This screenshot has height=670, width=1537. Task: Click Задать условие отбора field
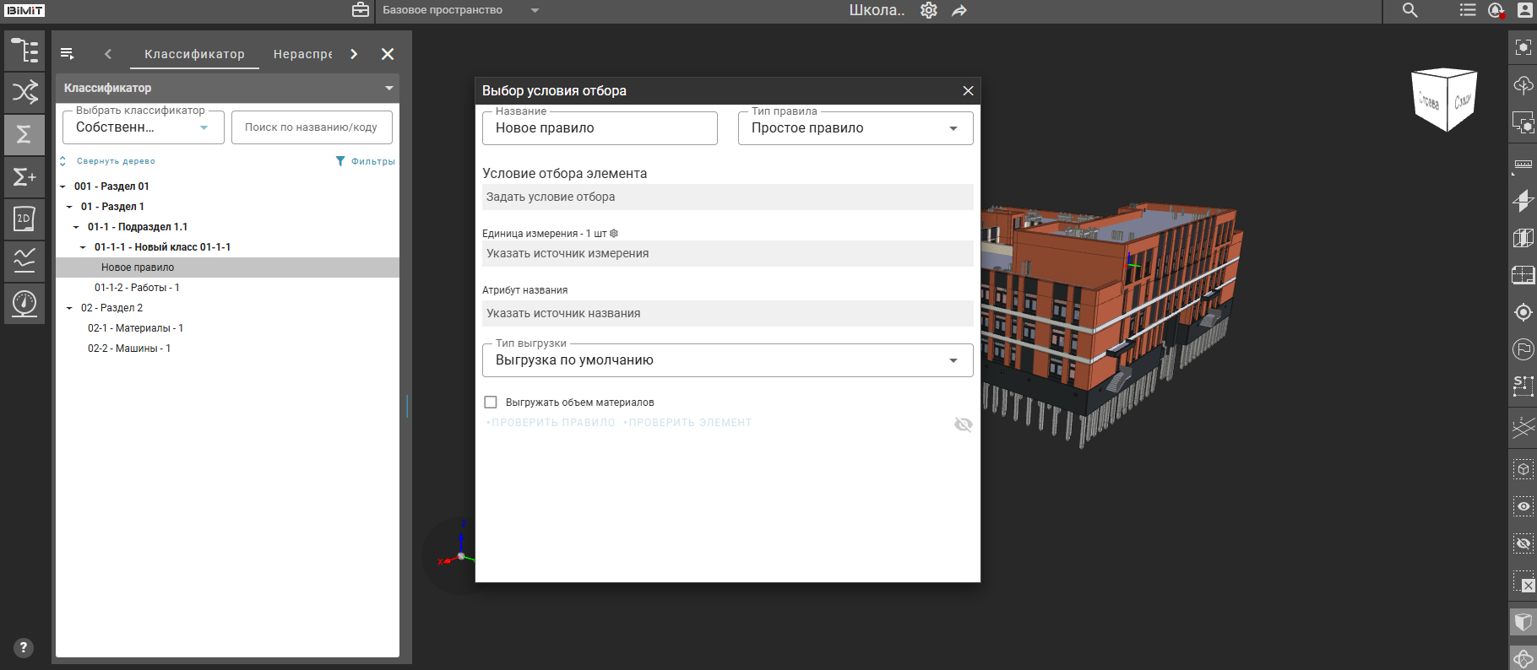(x=727, y=197)
